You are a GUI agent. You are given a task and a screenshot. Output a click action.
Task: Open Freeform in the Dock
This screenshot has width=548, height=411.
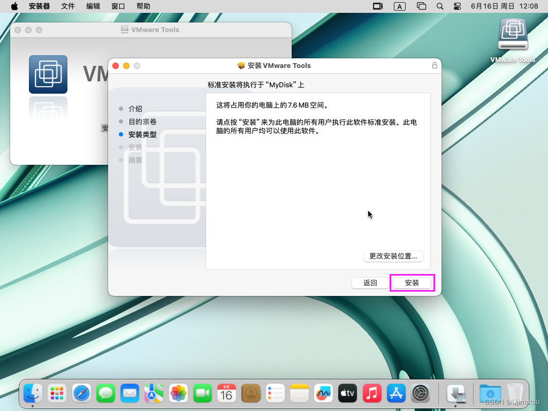coord(323,393)
